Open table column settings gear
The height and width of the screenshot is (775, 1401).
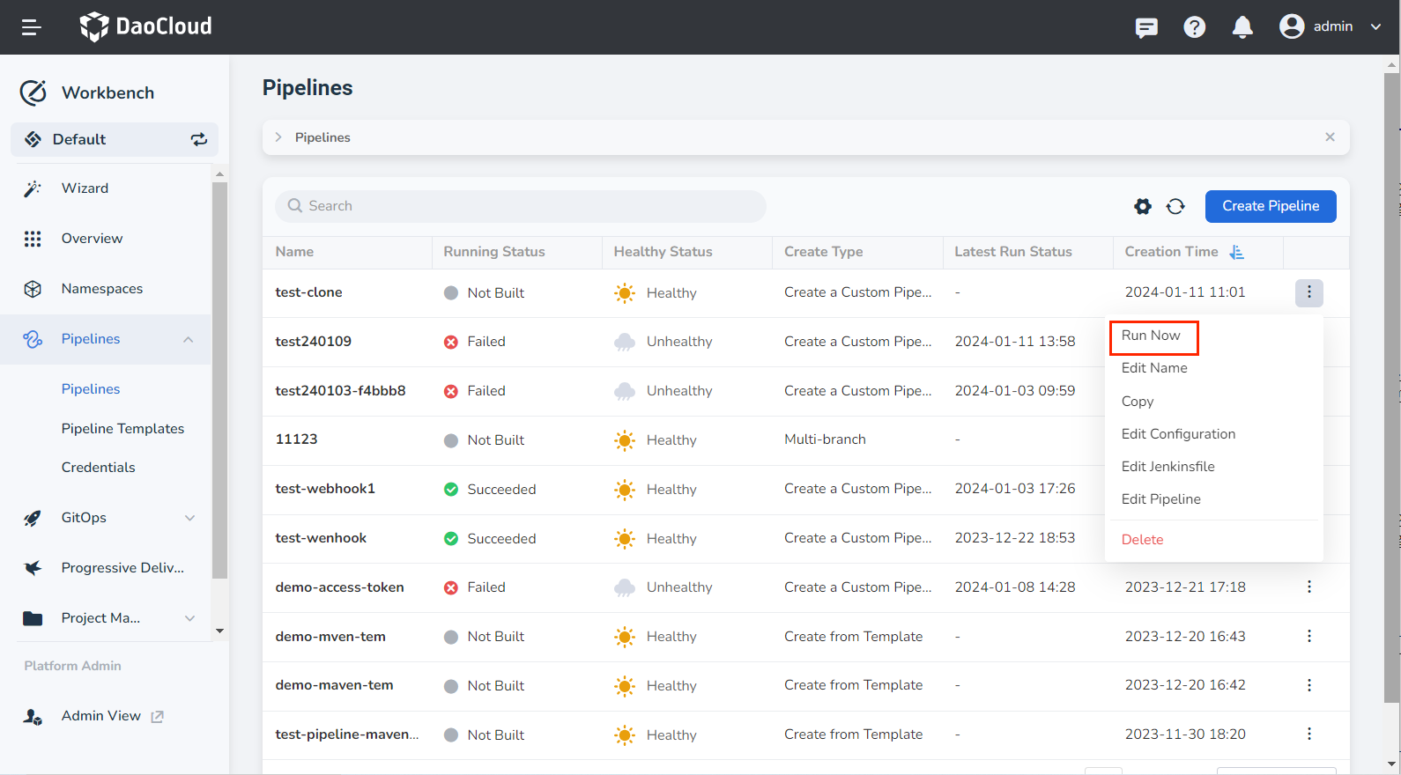1143,206
